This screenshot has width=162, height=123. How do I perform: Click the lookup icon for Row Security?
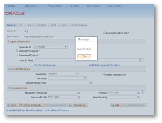click(x=138, y=98)
